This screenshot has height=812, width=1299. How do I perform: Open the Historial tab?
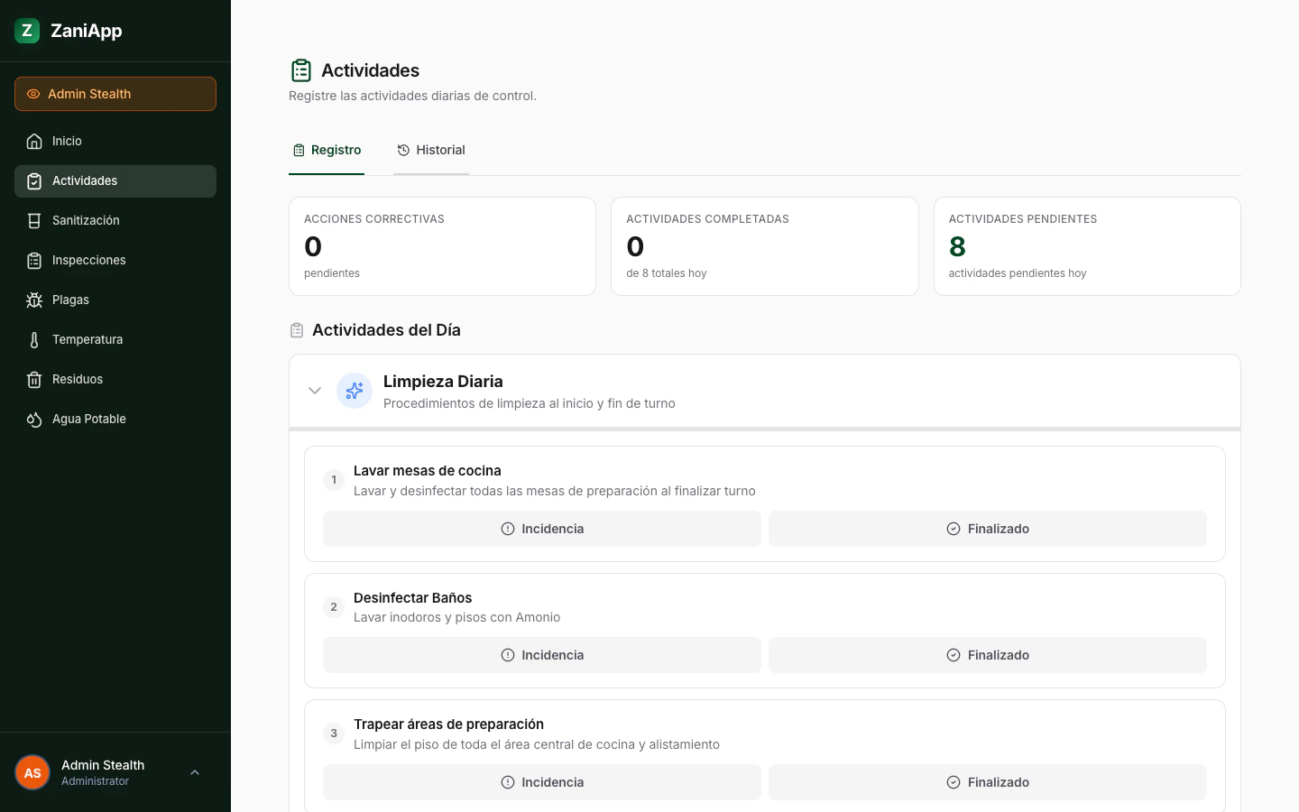click(x=431, y=150)
